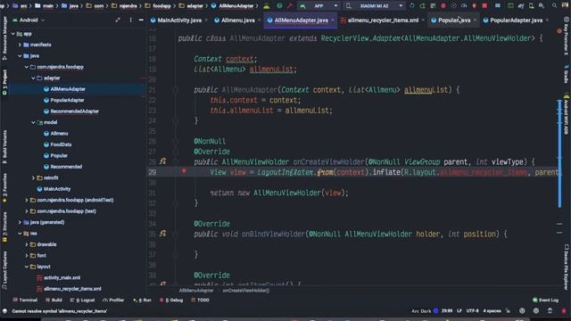Toggle the fold marker on constructor line 21

[x=175, y=89]
